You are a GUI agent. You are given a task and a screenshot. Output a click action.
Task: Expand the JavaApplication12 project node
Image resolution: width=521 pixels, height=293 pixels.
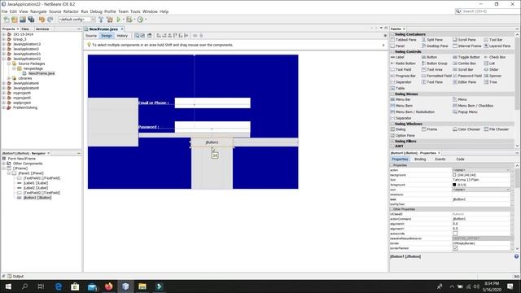[x=4, y=44]
